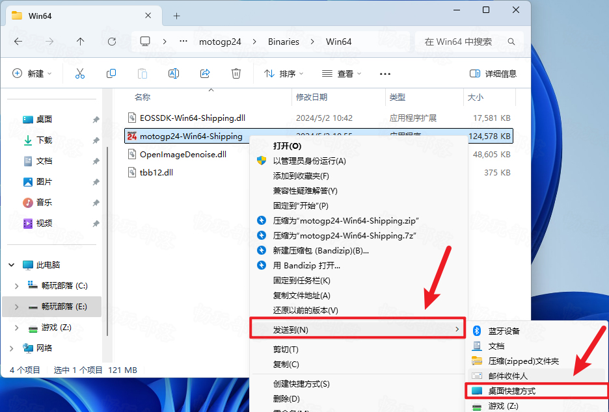Open the 新建 dropdown
This screenshot has height=412, width=609.
[32, 73]
